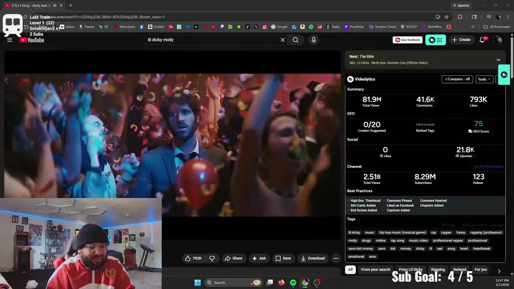This screenshot has width=514, height=289.
Task: Open X bookmark in bookmarks bar
Action: [x=256, y=27]
